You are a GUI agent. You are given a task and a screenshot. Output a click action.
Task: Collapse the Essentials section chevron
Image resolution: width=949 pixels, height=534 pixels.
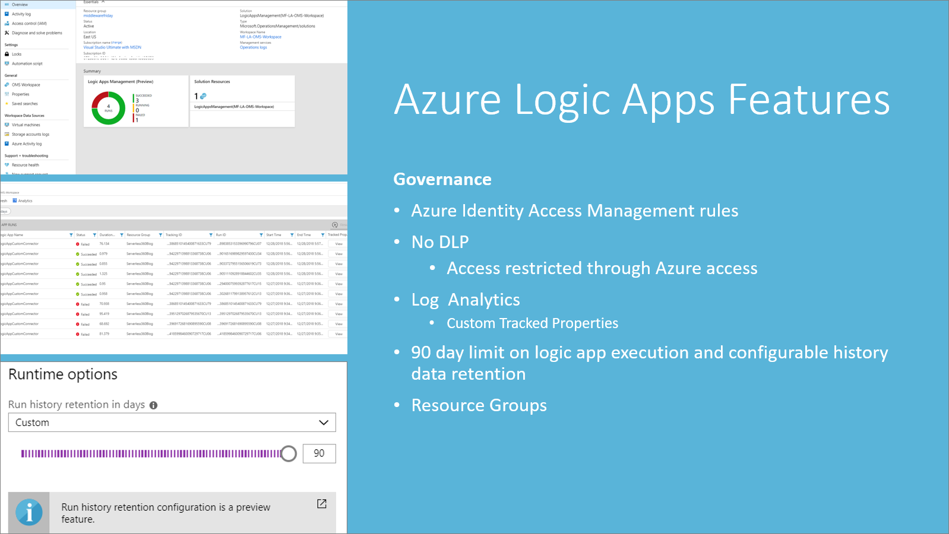(x=103, y=2)
